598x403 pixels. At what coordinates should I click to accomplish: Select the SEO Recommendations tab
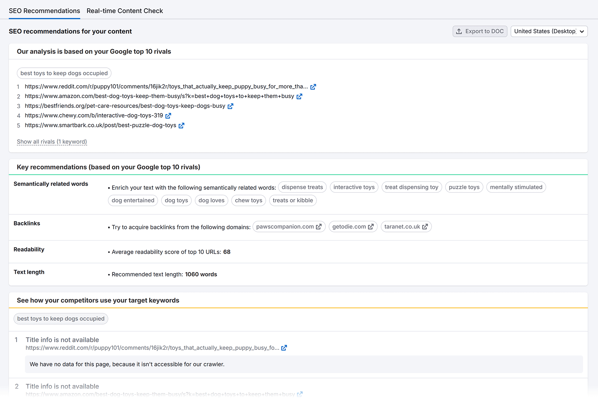click(x=44, y=11)
